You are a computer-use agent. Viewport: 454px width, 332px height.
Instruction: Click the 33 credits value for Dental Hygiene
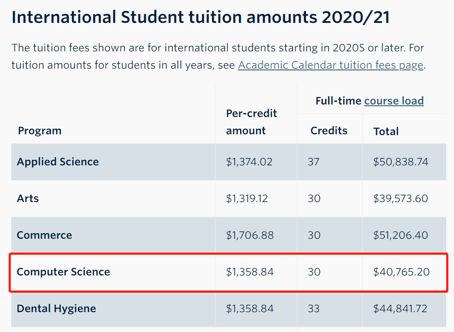pyautogui.click(x=314, y=309)
